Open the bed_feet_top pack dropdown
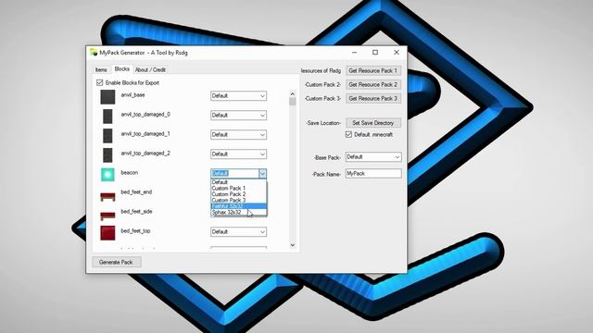The width and height of the screenshot is (593, 333). [x=238, y=232]
